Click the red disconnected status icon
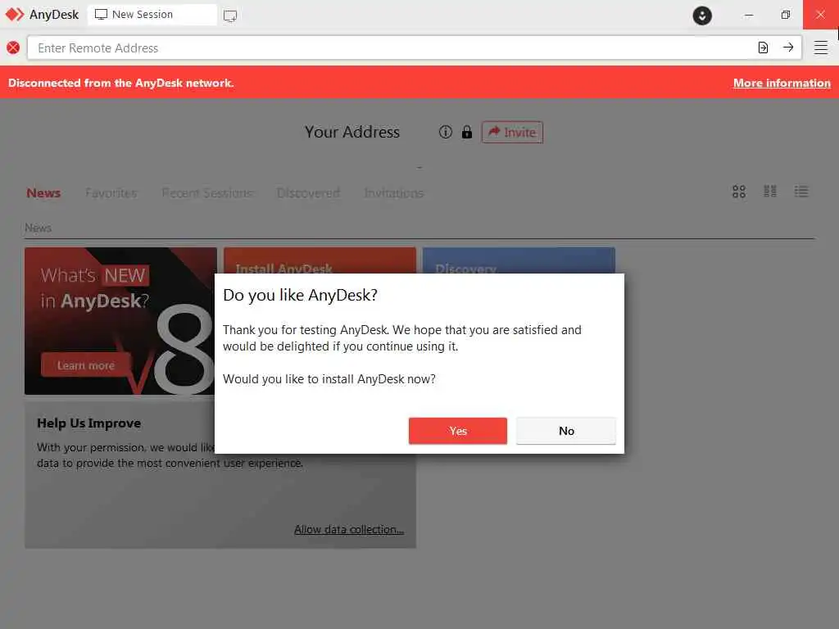Screen dimensions: 839x629 click(x=13, y=48)
